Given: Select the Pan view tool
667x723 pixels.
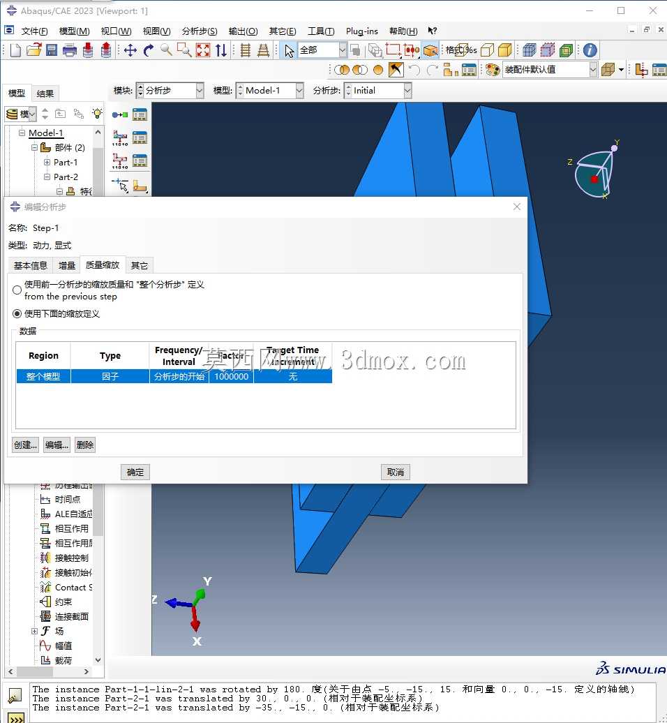Looking at the screenshot, I should pyautogui.click(x=130, y=50).
